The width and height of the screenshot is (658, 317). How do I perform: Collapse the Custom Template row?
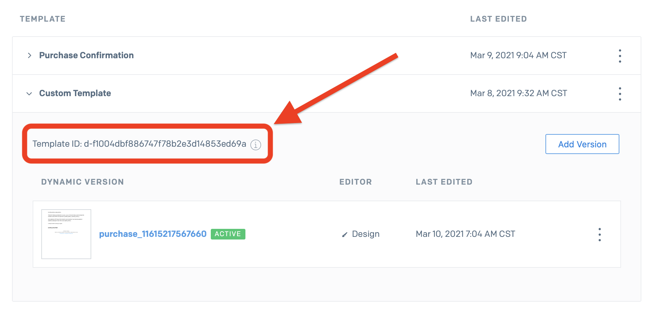coord(29,94)
